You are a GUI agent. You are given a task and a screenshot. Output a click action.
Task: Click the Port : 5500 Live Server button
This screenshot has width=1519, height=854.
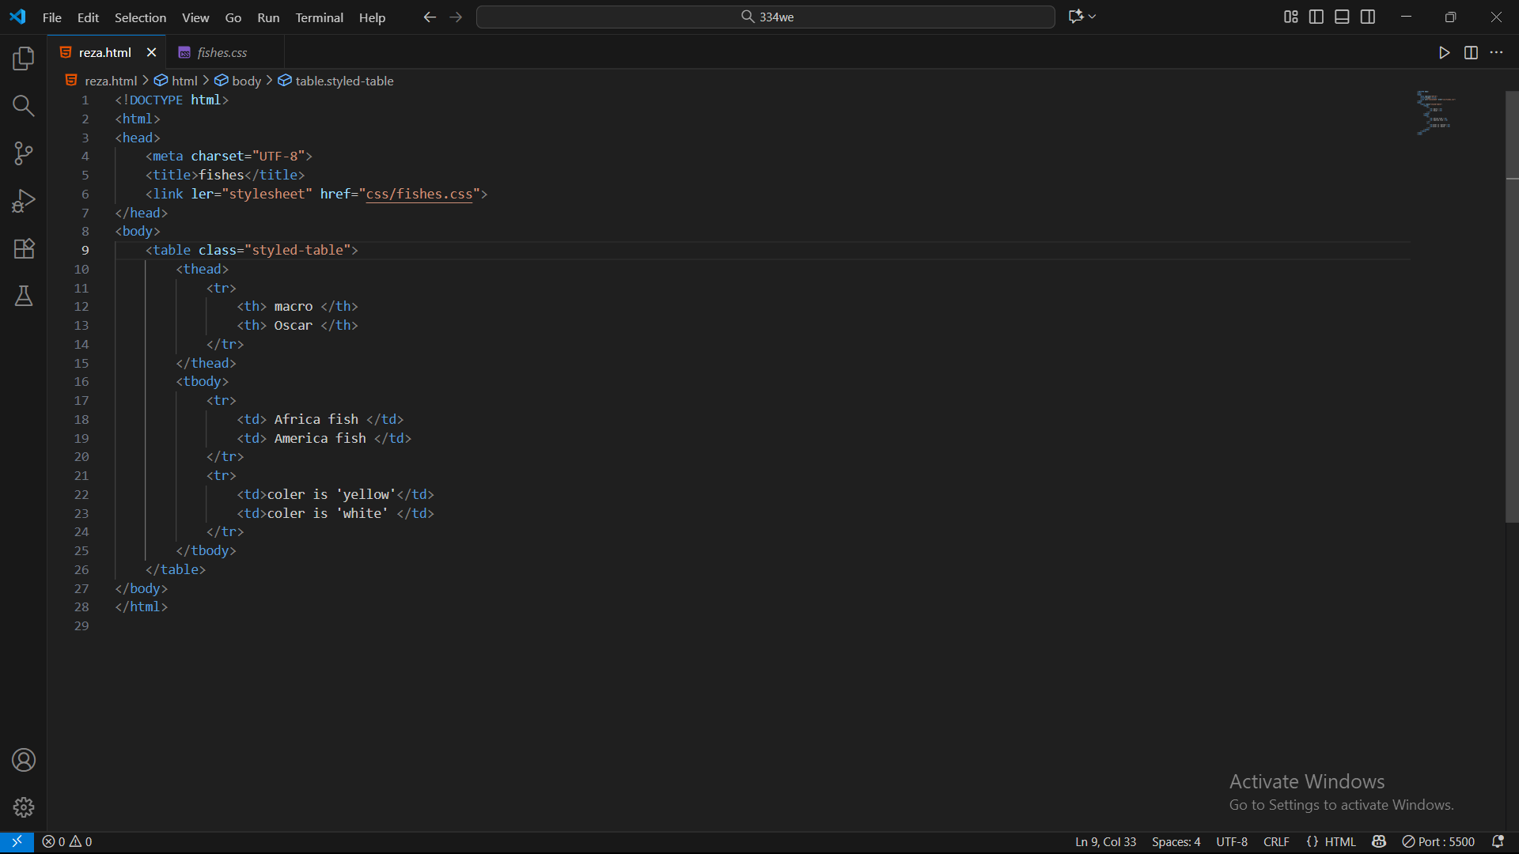click(1438, 841)
